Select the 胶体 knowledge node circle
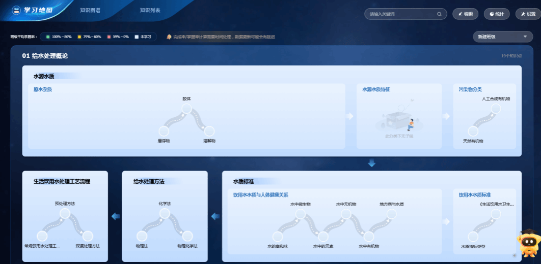Viewport: 541px width, 264px height. click(187, 109)
